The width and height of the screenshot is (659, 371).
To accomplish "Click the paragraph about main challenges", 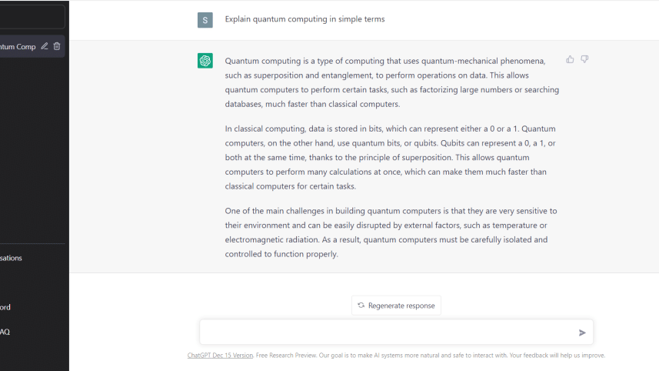I will 391,232.
